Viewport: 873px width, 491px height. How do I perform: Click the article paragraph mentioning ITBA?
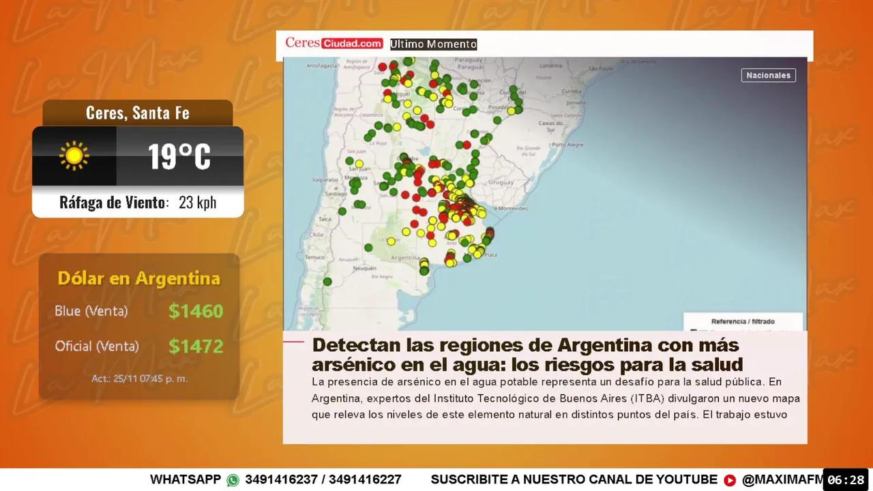click(556, 398)
